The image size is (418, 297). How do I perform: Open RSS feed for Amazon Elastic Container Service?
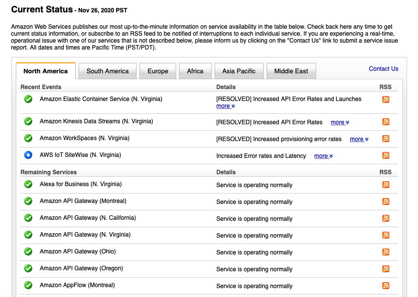[385, 99]
